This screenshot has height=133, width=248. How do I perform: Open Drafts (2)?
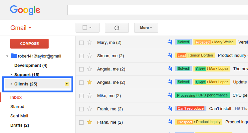(x=20, y=125)
